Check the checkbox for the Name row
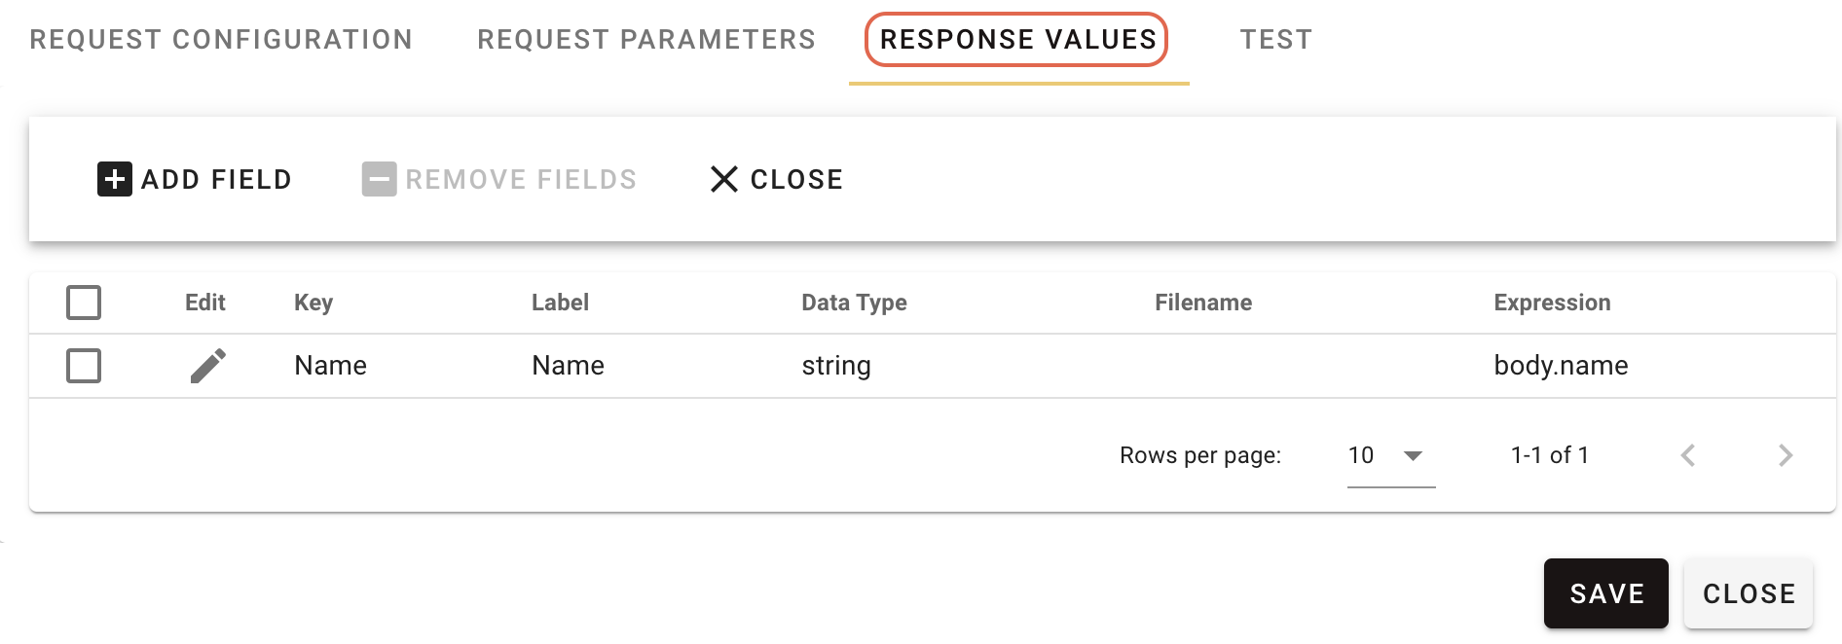This screenshot has width=1842, height=644. [84, 365]
